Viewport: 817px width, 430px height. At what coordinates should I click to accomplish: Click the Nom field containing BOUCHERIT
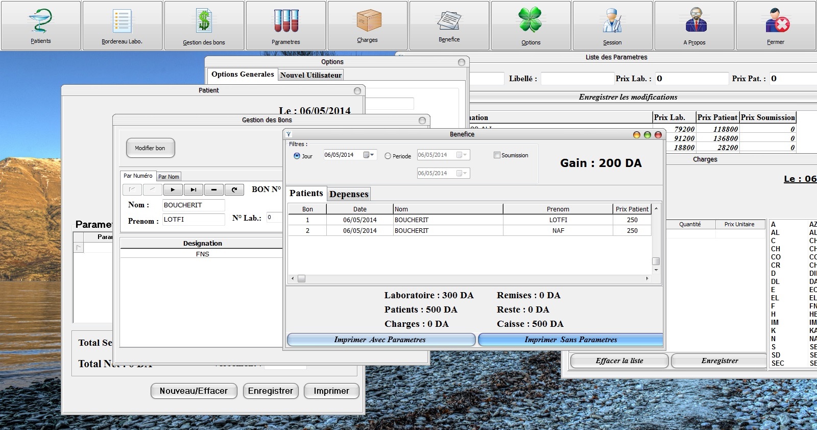tap(194, 205)
